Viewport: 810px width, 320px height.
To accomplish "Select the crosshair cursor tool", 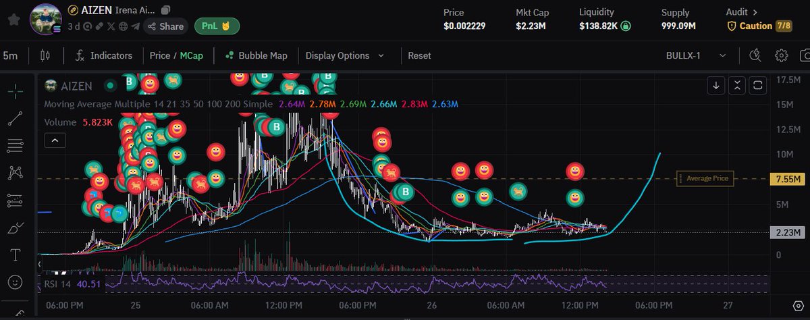I will 15,92.
